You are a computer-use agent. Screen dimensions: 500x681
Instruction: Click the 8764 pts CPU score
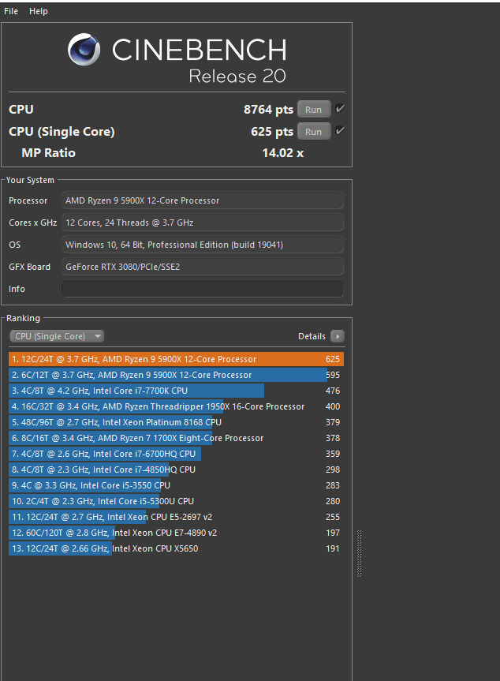268,110
